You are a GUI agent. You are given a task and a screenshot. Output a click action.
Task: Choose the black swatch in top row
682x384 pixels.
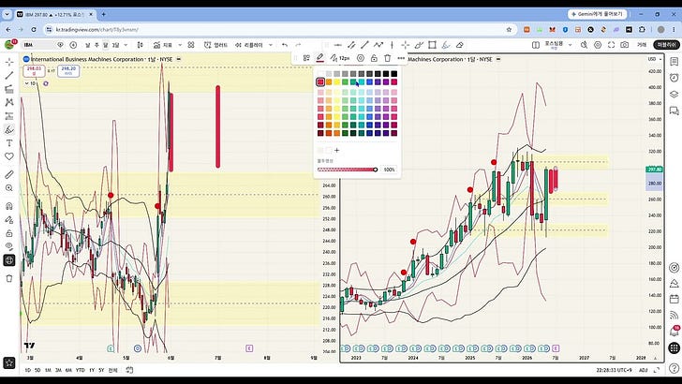(394, 74)
